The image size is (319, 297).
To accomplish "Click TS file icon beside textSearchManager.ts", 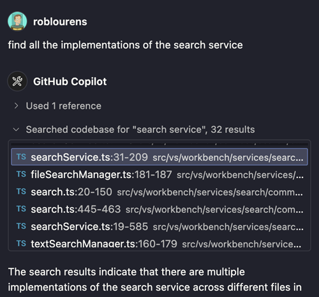I will point(21,244).
